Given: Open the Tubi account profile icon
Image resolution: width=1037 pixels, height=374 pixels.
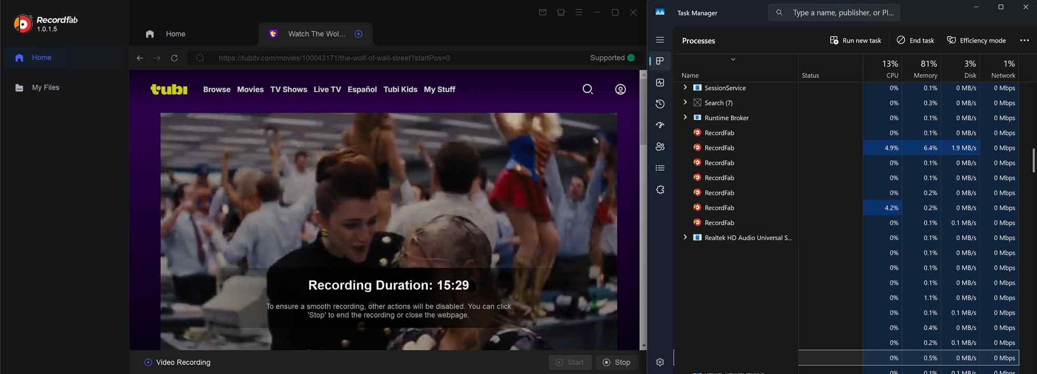Looking at the screenshot, I should pos(620,89).
